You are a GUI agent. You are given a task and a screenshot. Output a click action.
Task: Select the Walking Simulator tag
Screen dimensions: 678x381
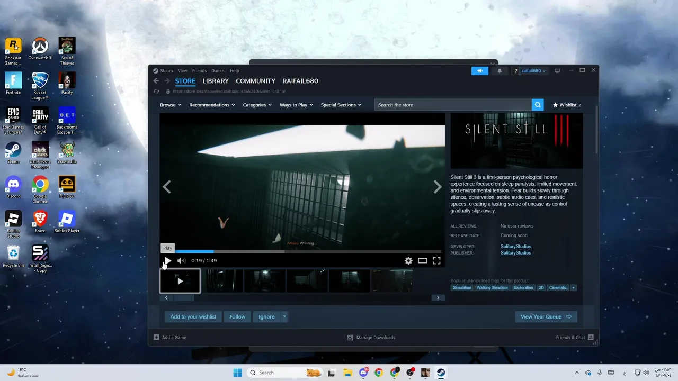[x=492, y=287]
